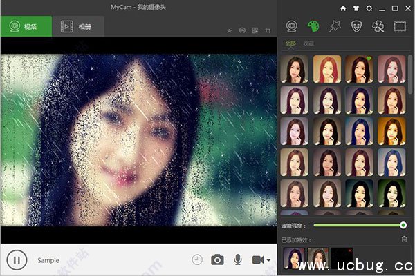Open the magic wand effects panel

click(335, 27)
